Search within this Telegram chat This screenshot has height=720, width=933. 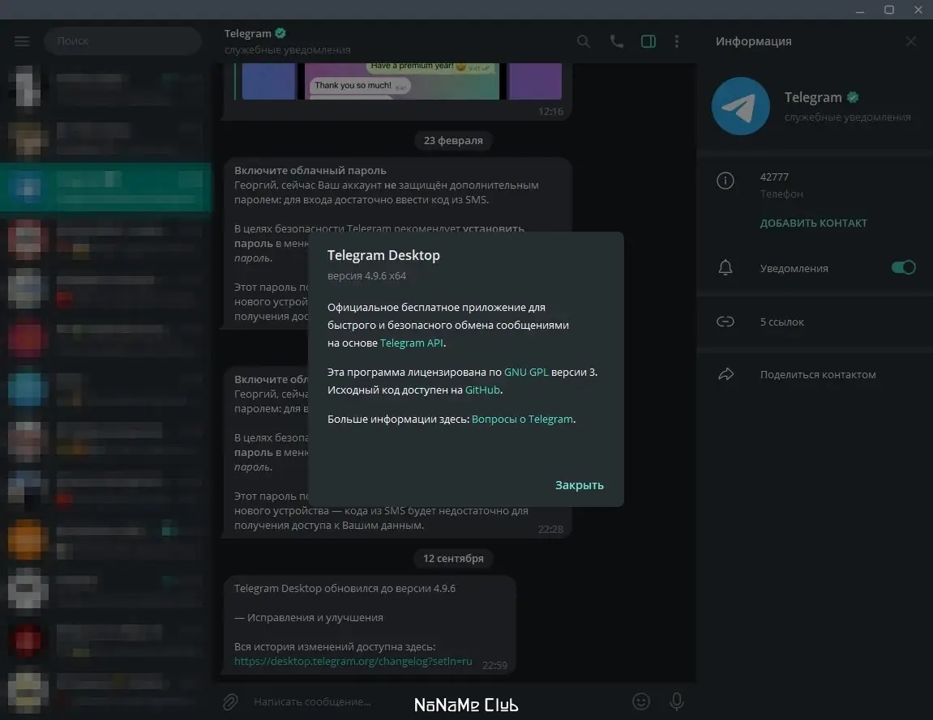pyautogui.click(x=584, y=41)
